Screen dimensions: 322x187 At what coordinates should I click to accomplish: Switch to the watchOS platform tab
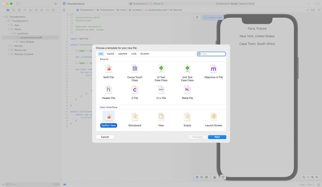pos(123,54)
